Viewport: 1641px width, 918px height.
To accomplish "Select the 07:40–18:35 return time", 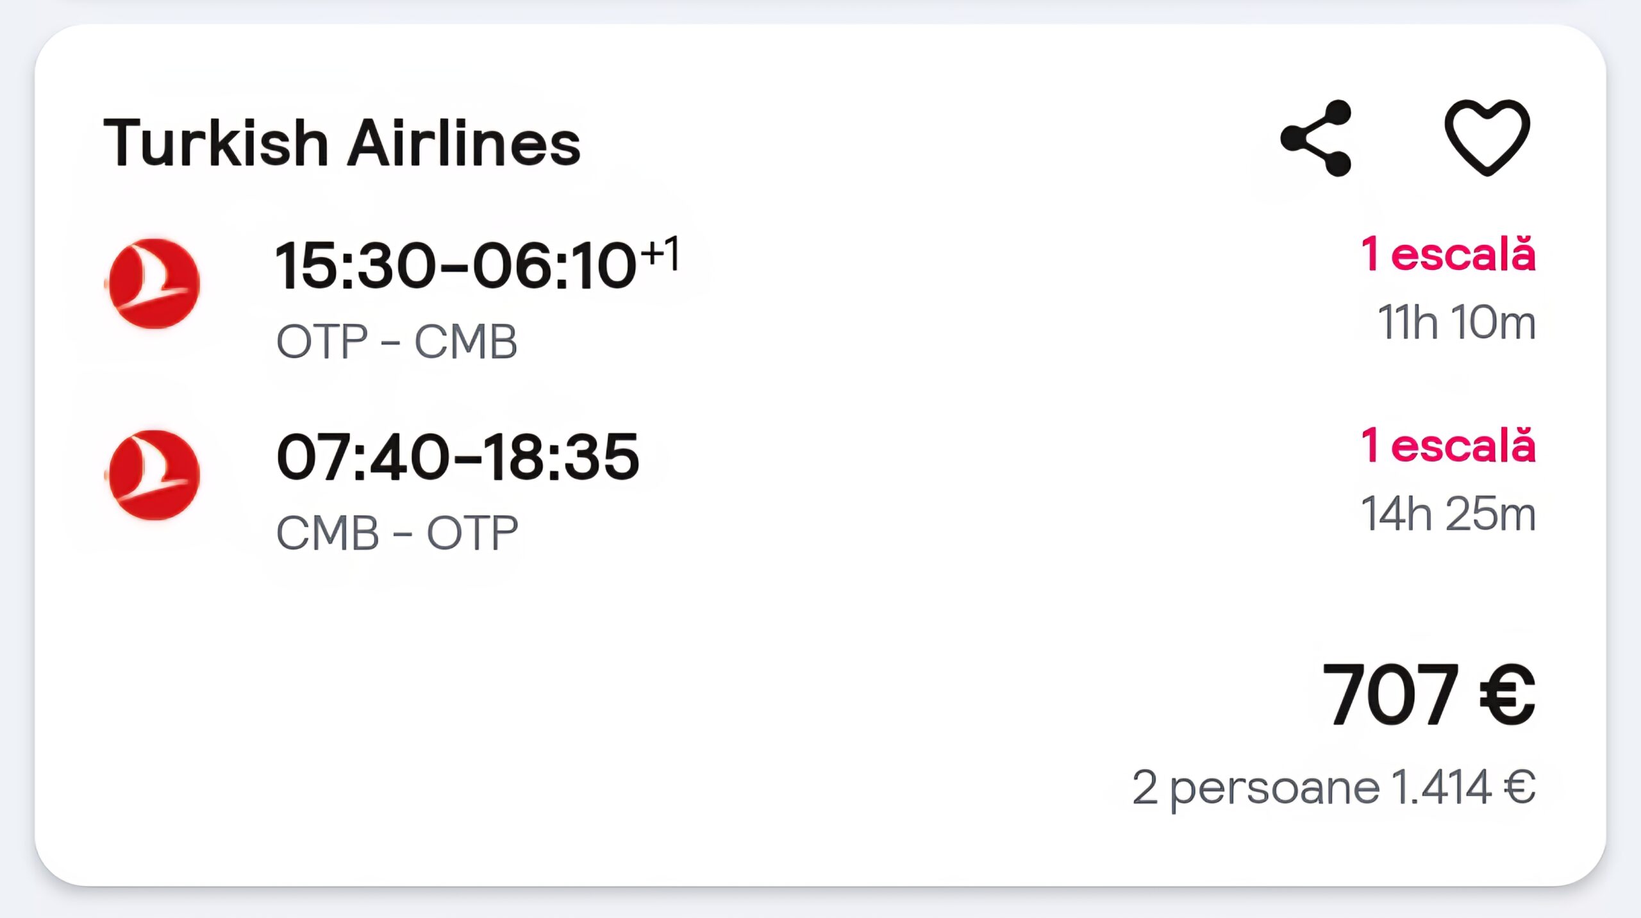I will coord(458,456).
